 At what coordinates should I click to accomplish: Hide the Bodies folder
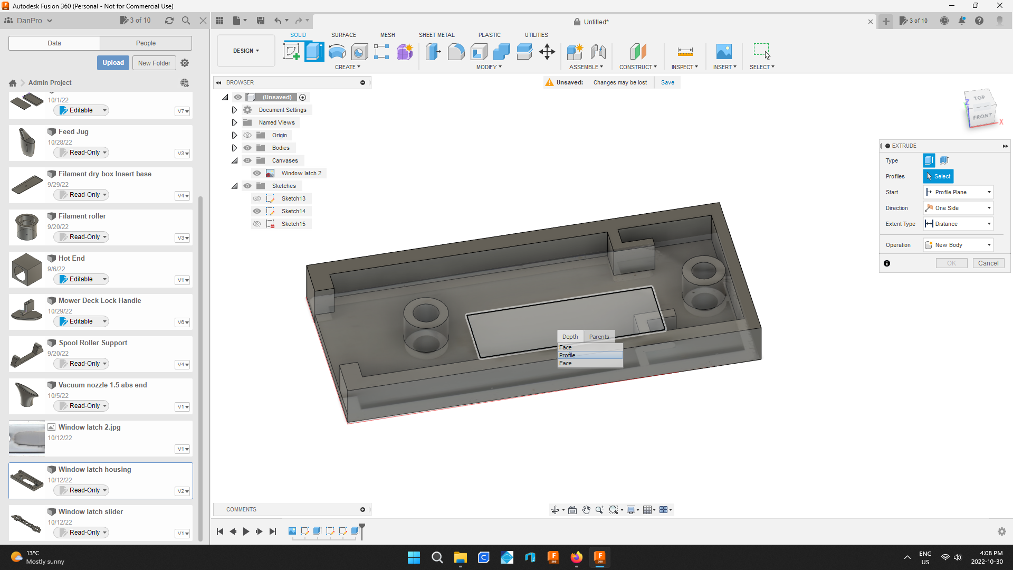coord(247,148)
